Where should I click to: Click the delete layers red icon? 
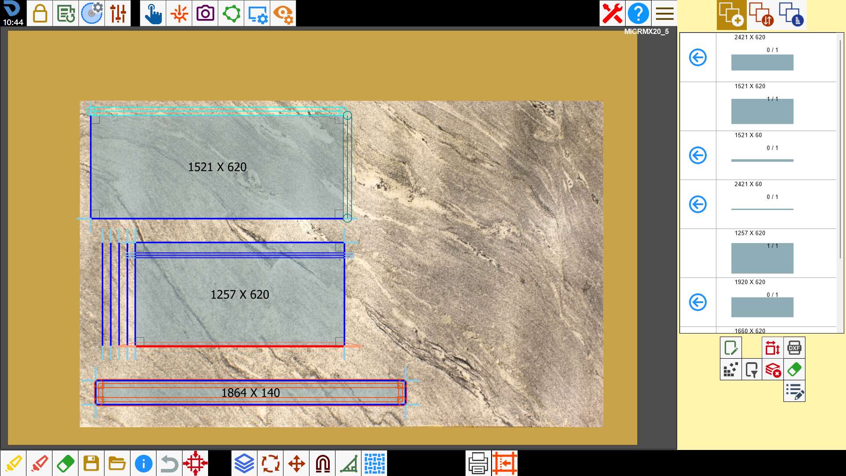tap(773, 369)
